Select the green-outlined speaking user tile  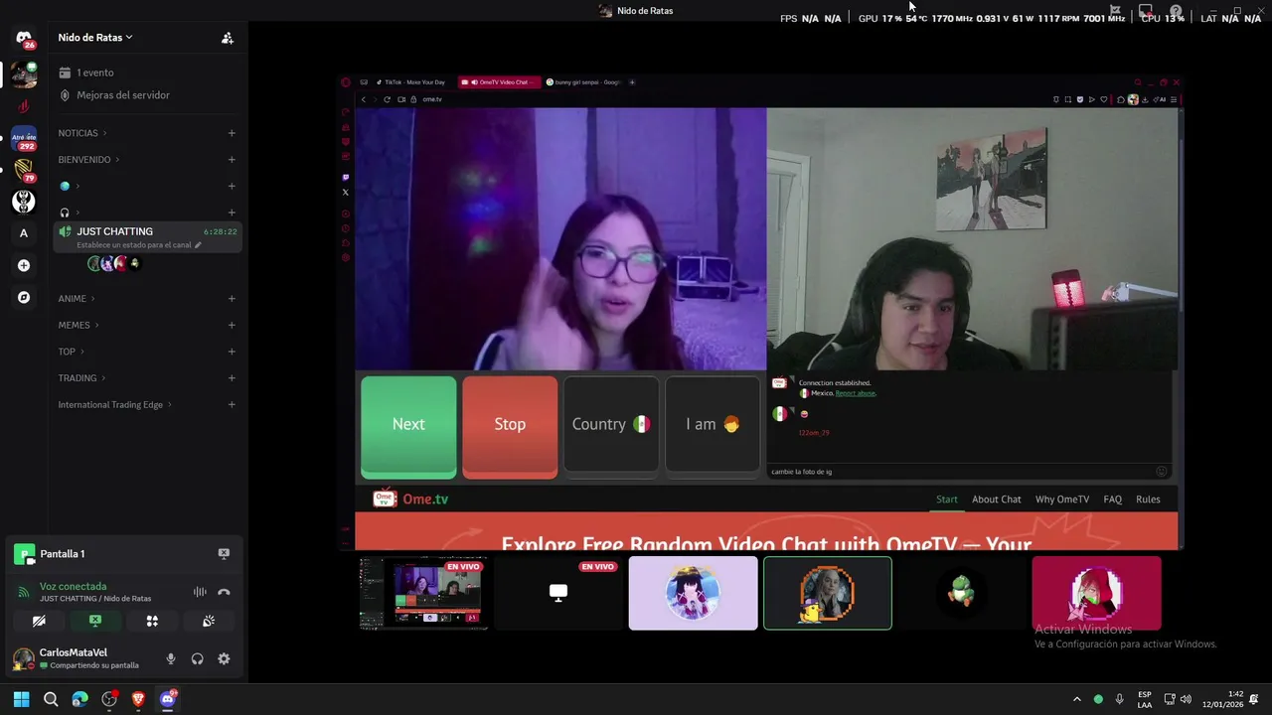coord(828,593)
